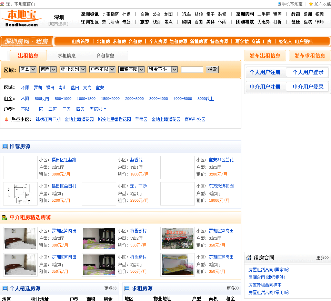Click [城市选择] to choose a city
This screenshot has height=301, width=331.
point(58,24)
